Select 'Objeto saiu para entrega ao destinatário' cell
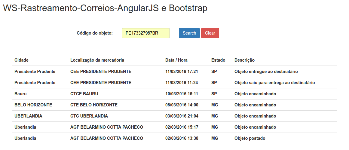The height and width of the screenshot is (150, 349). point(274,83)
